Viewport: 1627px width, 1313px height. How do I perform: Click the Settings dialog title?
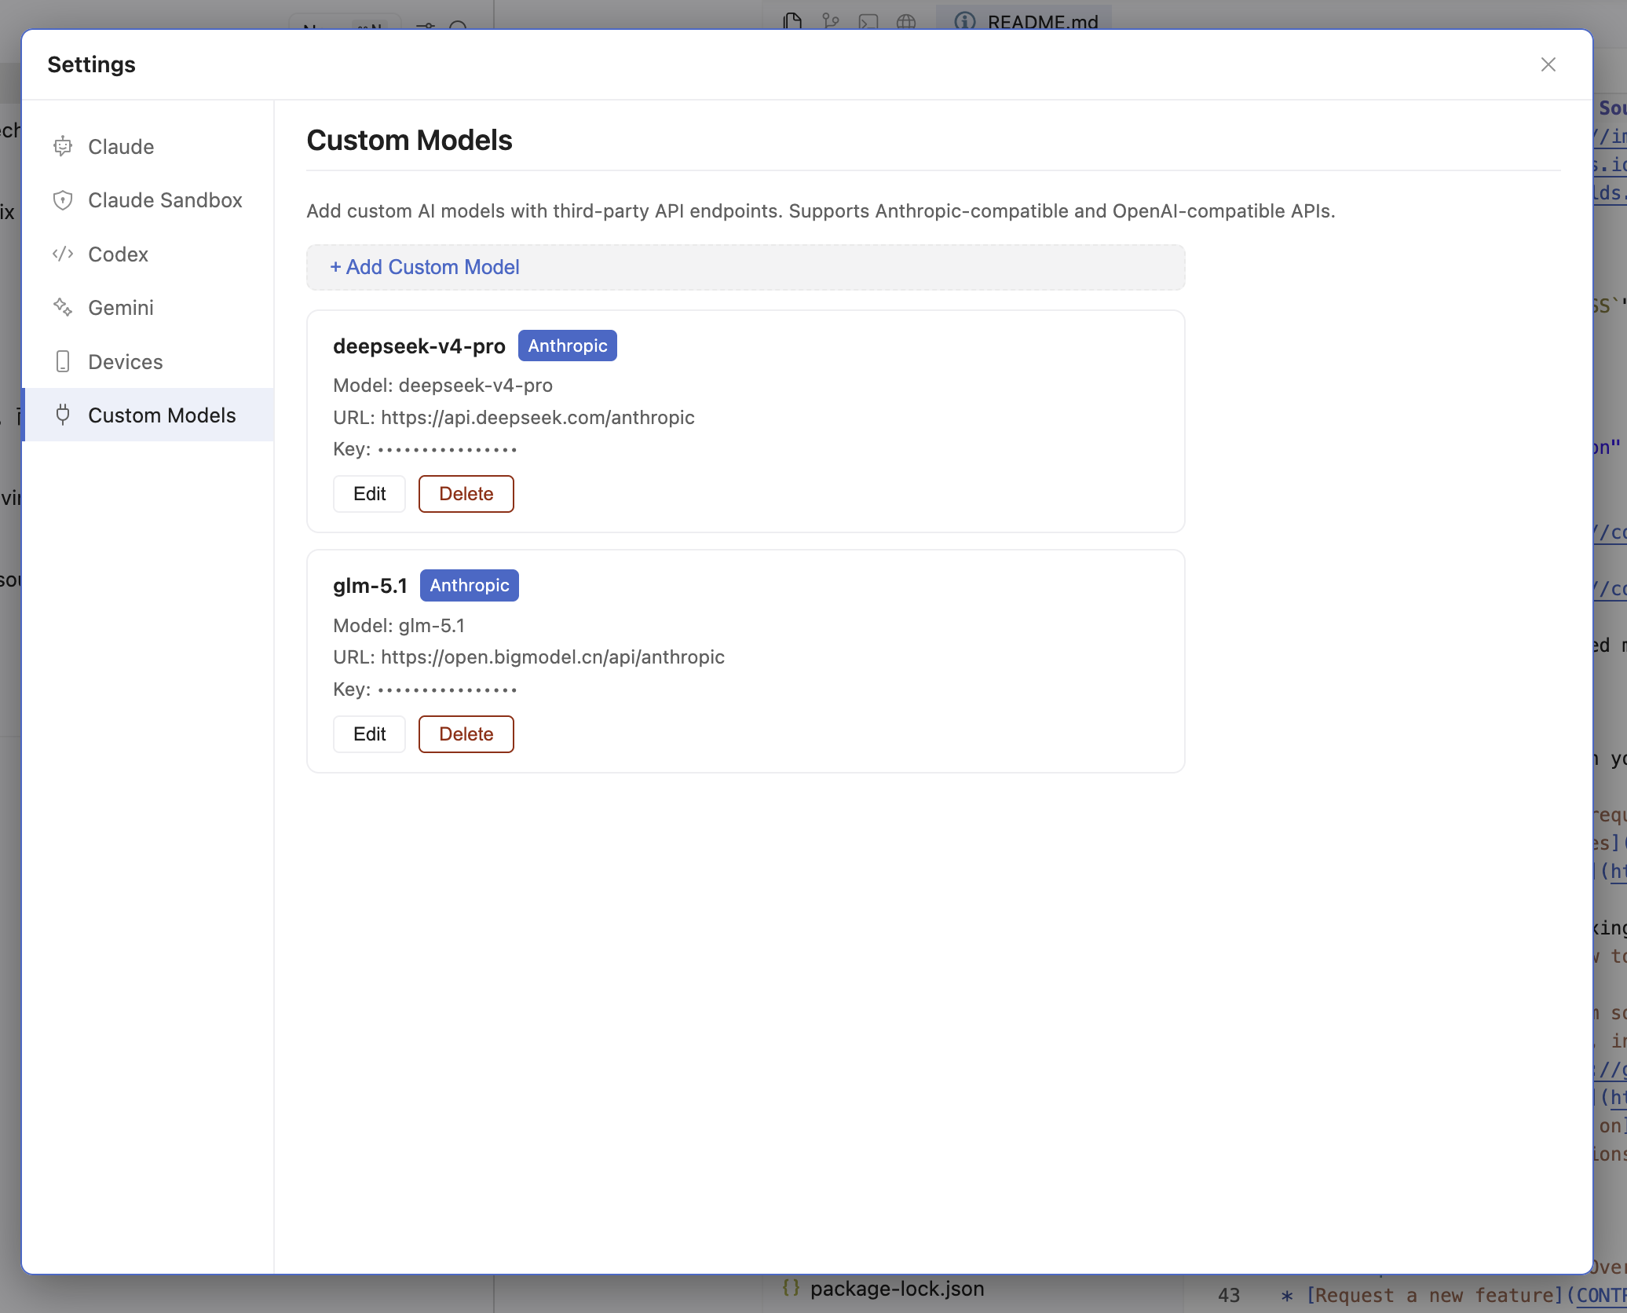tap(92, 64)
